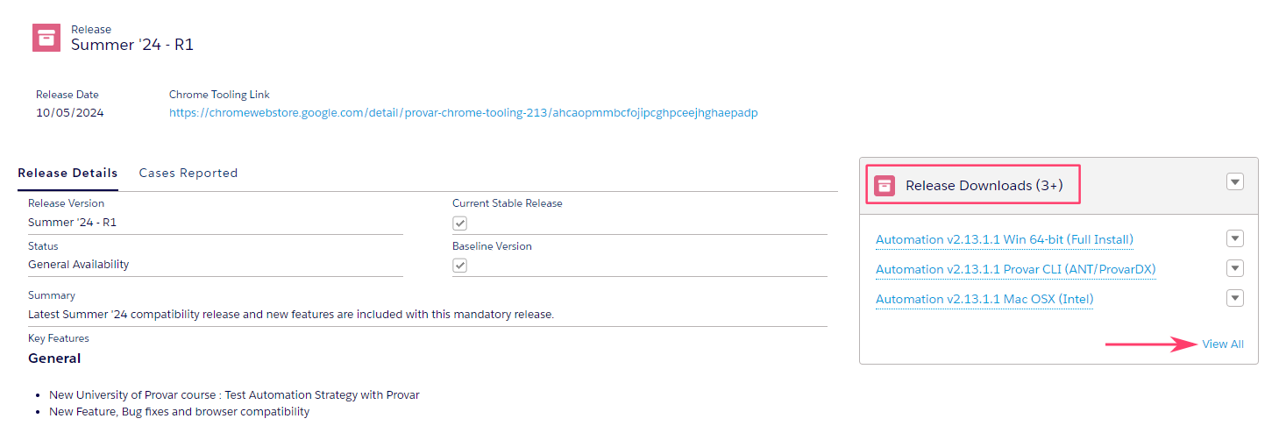This screenshot has height=440, width=1286.
Task: Open View All release downloads
Action: pyautogui.click(x=1223, y=344)
